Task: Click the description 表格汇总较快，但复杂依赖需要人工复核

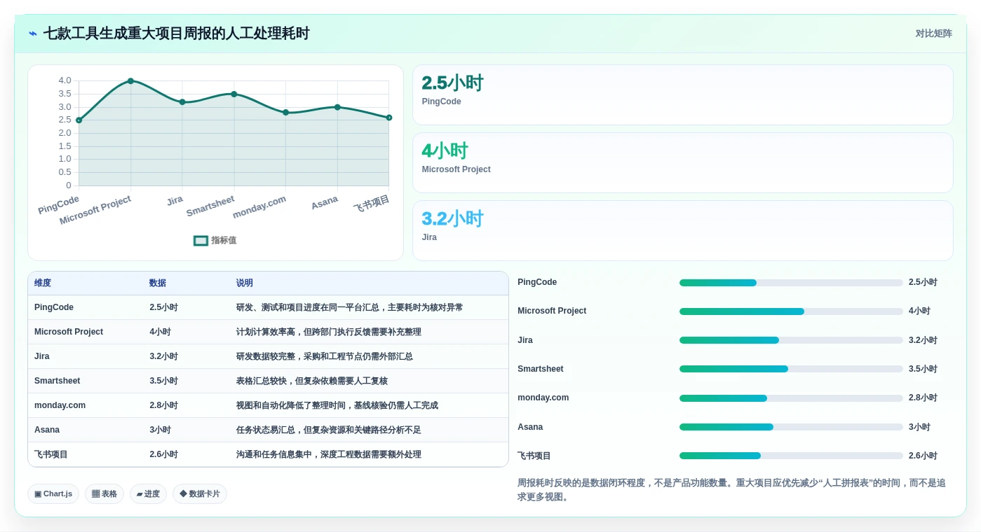Action: click(x=312, y=381)
